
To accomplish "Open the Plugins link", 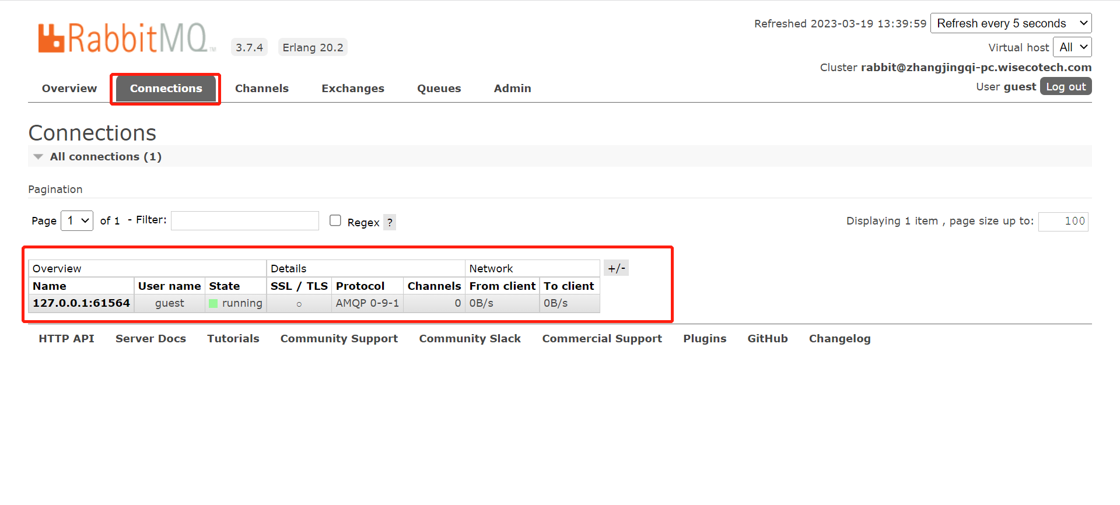I will [705, 339].
